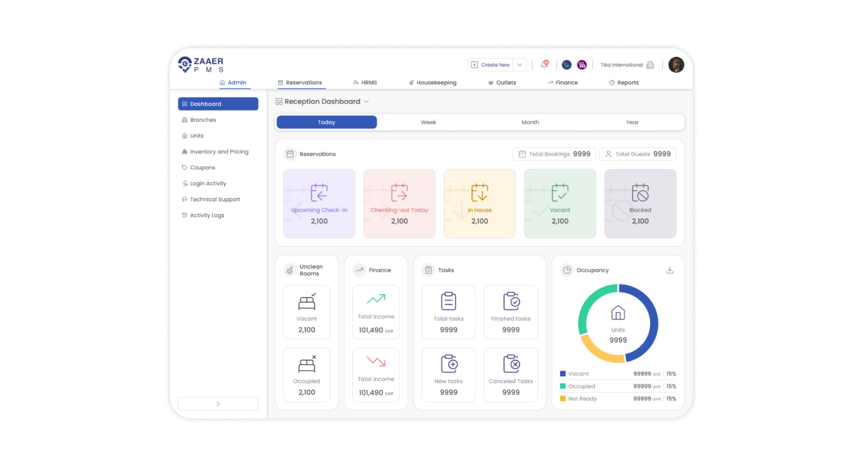Click the blue Vacant legend swatch
863x467 pixels.
[x=563, y=374]
